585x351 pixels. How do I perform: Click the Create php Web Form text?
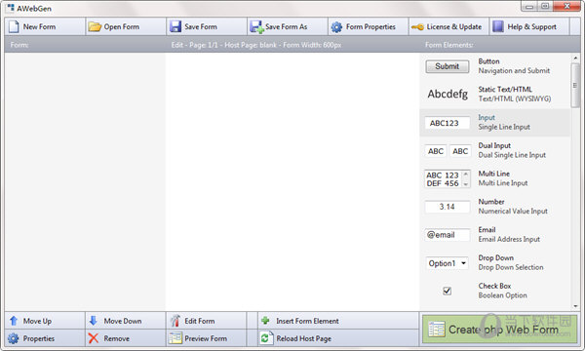tap(503, 330)
